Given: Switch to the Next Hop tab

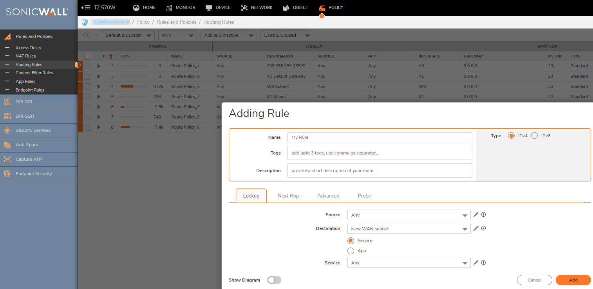Looking at the screenshot, I should click(x=288, y=196).
